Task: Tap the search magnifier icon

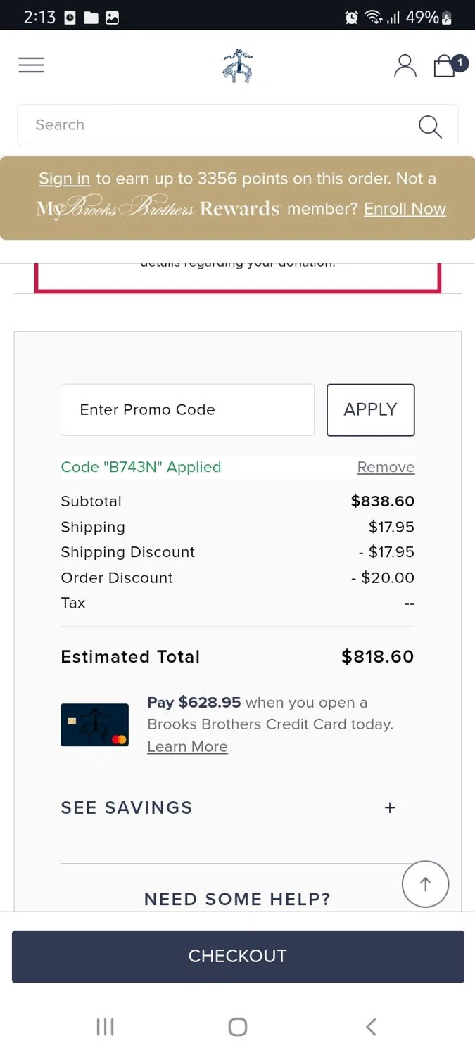Action: pyautogui.click(x=430, y=127)
